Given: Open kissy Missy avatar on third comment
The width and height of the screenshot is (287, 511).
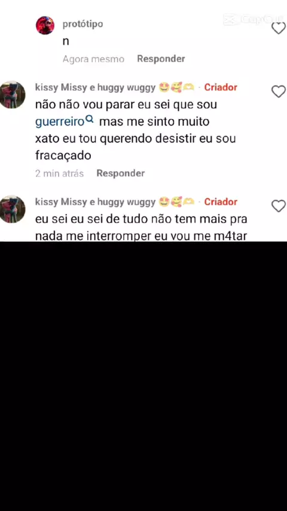Looking at the screenshot, I should click(12, 209).
